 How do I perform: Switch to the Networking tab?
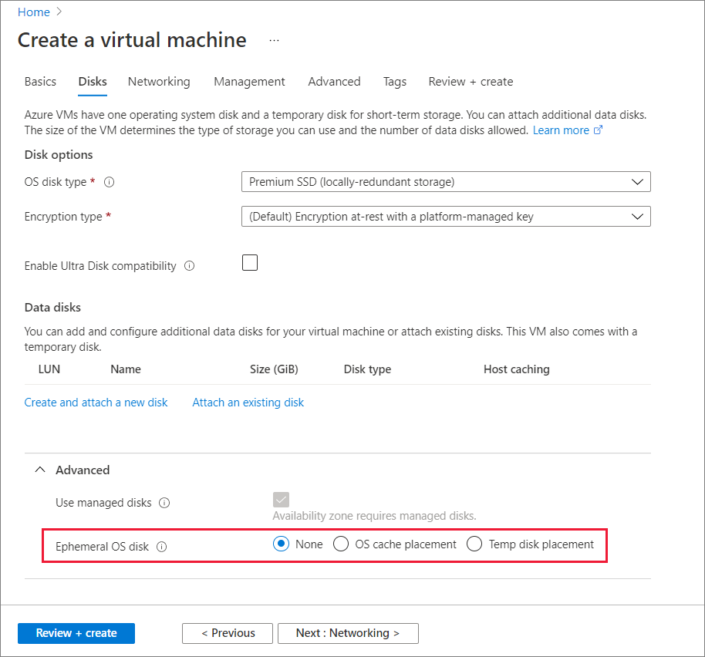(x=159, y=82)
